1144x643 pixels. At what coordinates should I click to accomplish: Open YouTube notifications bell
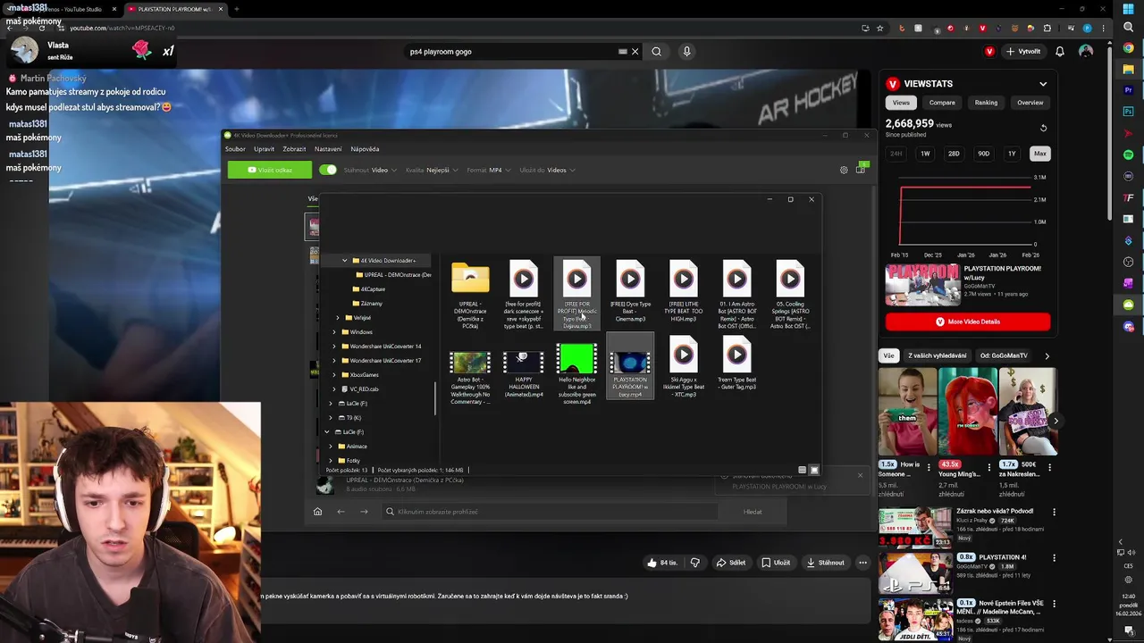coord(1060,52)
